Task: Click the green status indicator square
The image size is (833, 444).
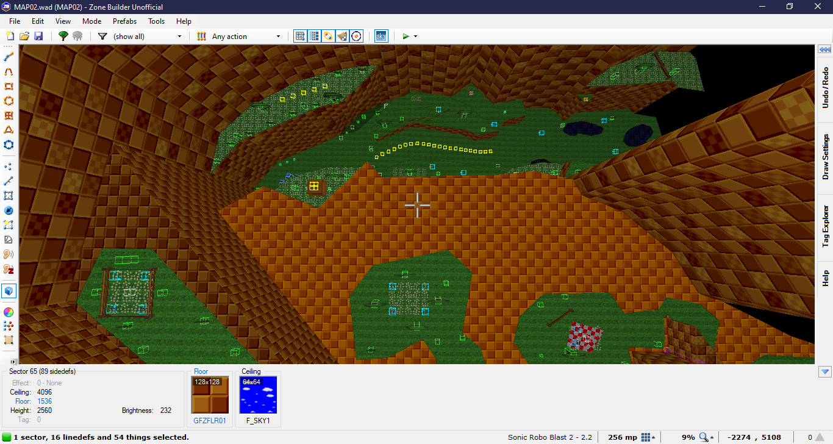Action: 7,437
